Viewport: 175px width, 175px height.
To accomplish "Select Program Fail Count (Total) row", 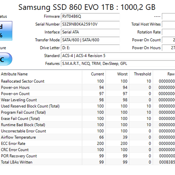I will pyautogui.click(x=87, y=112).
